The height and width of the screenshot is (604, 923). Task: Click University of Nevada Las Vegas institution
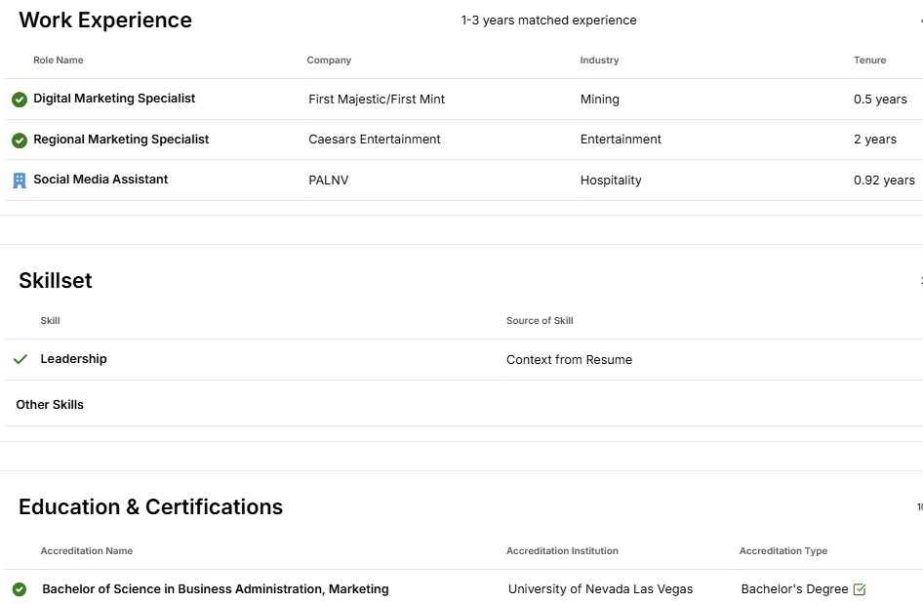[600, 588]
